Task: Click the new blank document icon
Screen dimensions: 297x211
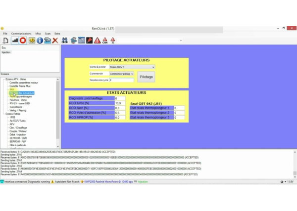Action: (5, 40)
